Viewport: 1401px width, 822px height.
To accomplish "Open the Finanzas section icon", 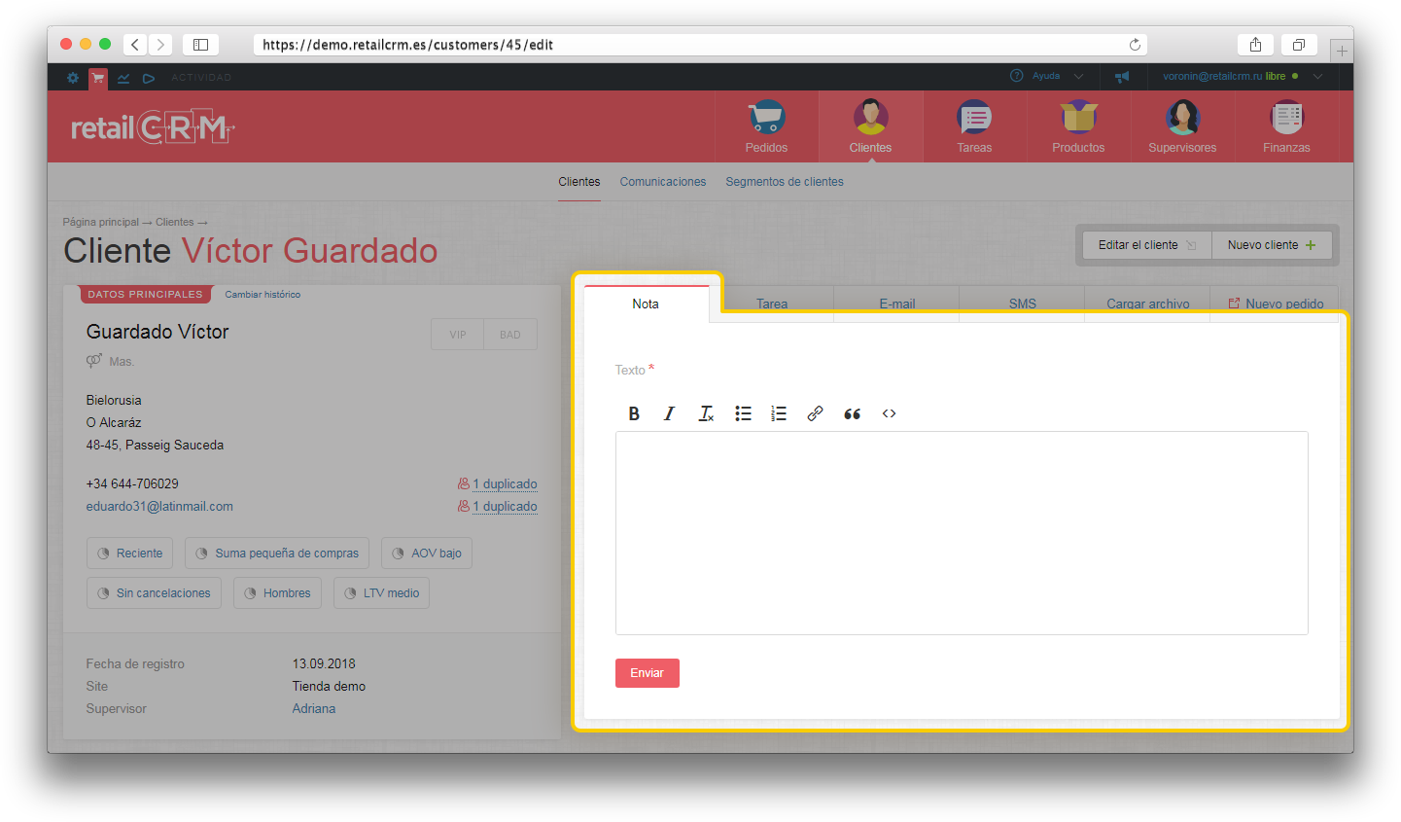I will 1286,126.
